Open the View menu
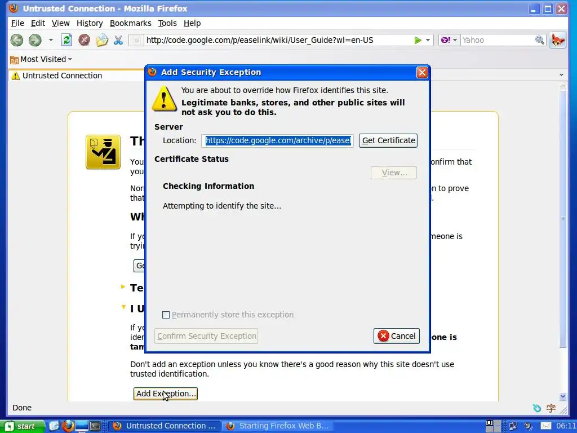The width and height of the screenshot is (577, 433). coord(60,23)
